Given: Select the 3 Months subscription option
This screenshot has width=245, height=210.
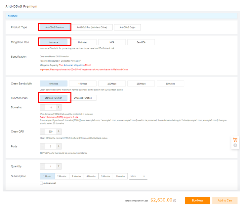Looking at the screenshot, I should [76, 176].
